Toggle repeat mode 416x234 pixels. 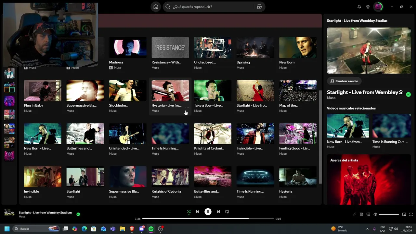227,212
